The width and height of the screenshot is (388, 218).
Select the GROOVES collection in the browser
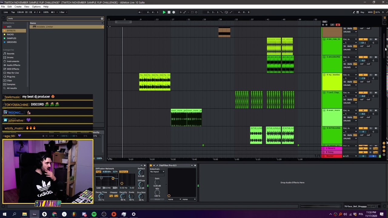[x=12, y=42]
